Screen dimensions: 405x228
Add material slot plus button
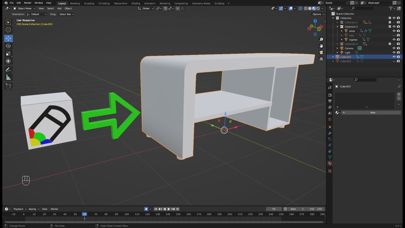click(399, 94)
